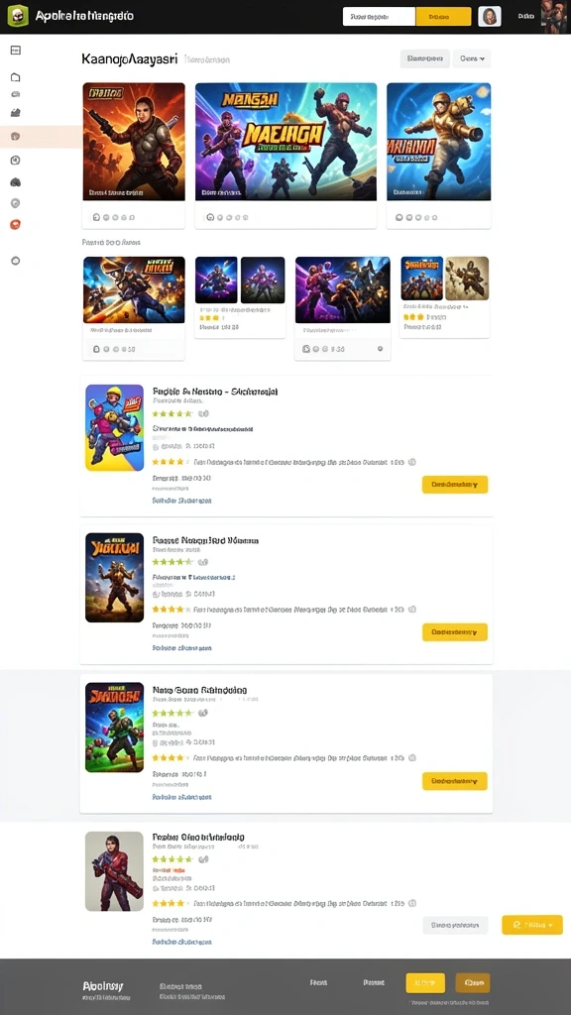Click the highlighted orange-shaded sidebar icon
Viewport: 571px width, 1015px height.
pyautogui.click(x=16, y=137)
